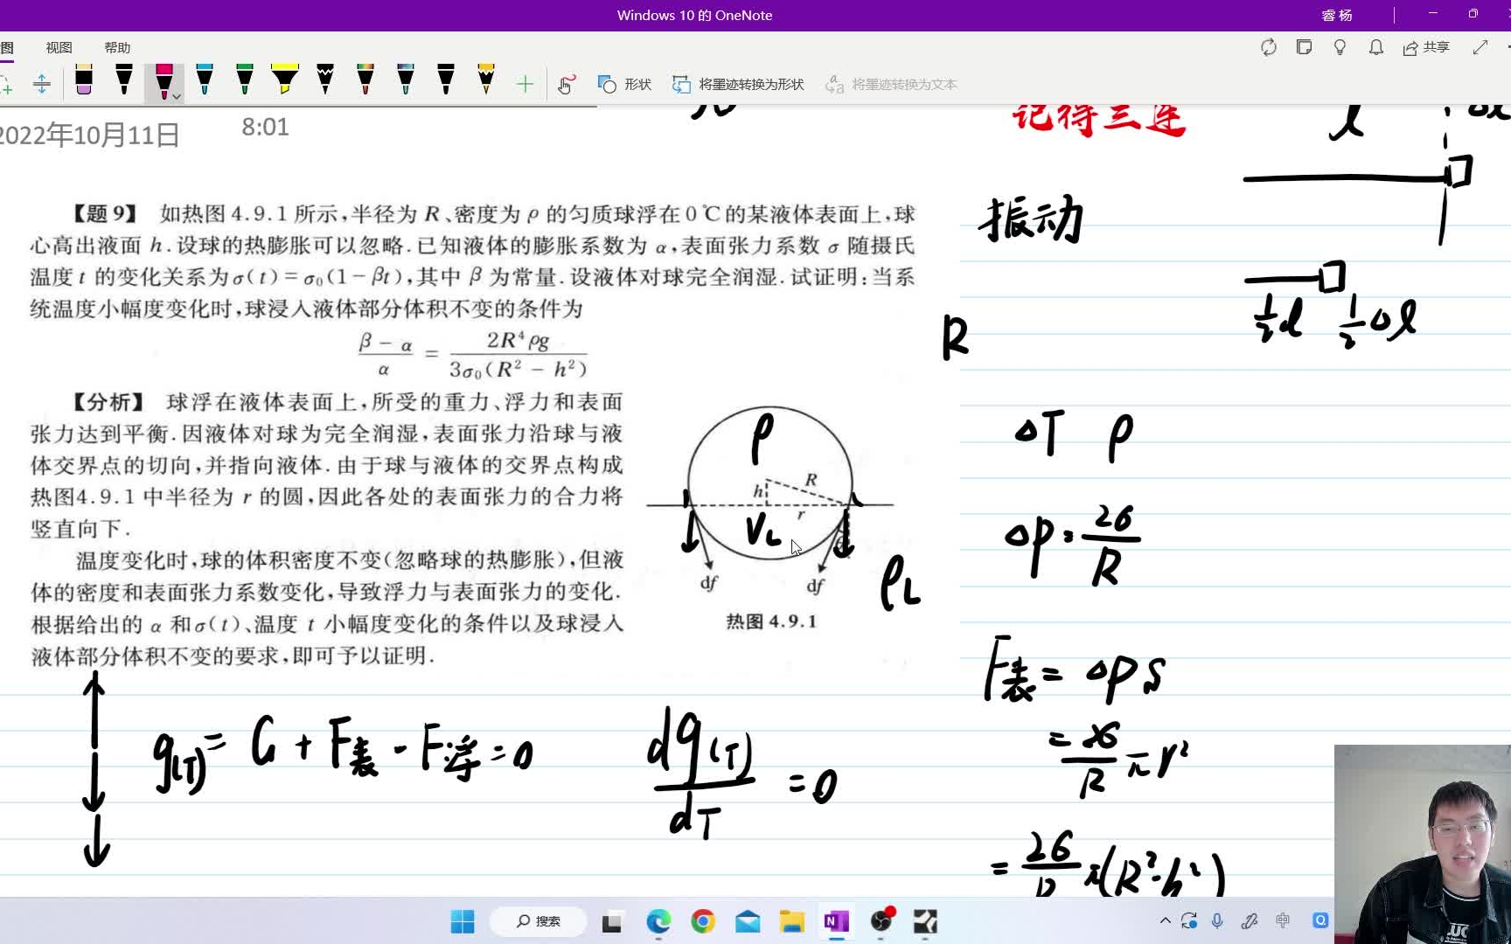
Task: Select the cyan-tipped pen
Action: [x=205, y=80]
